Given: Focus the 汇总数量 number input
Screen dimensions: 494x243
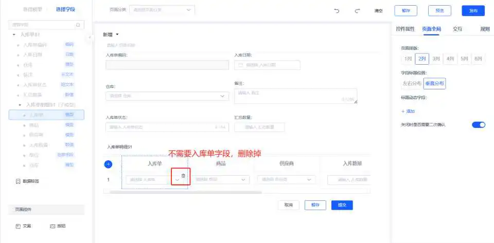Looking at the screenshot, I should 259,127.
